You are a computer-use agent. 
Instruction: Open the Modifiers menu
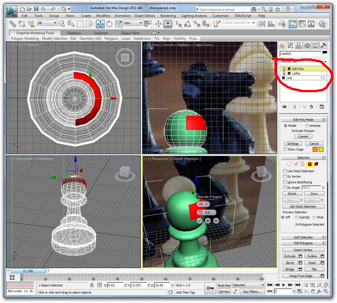pyautogui.click(x=103, y=16)
